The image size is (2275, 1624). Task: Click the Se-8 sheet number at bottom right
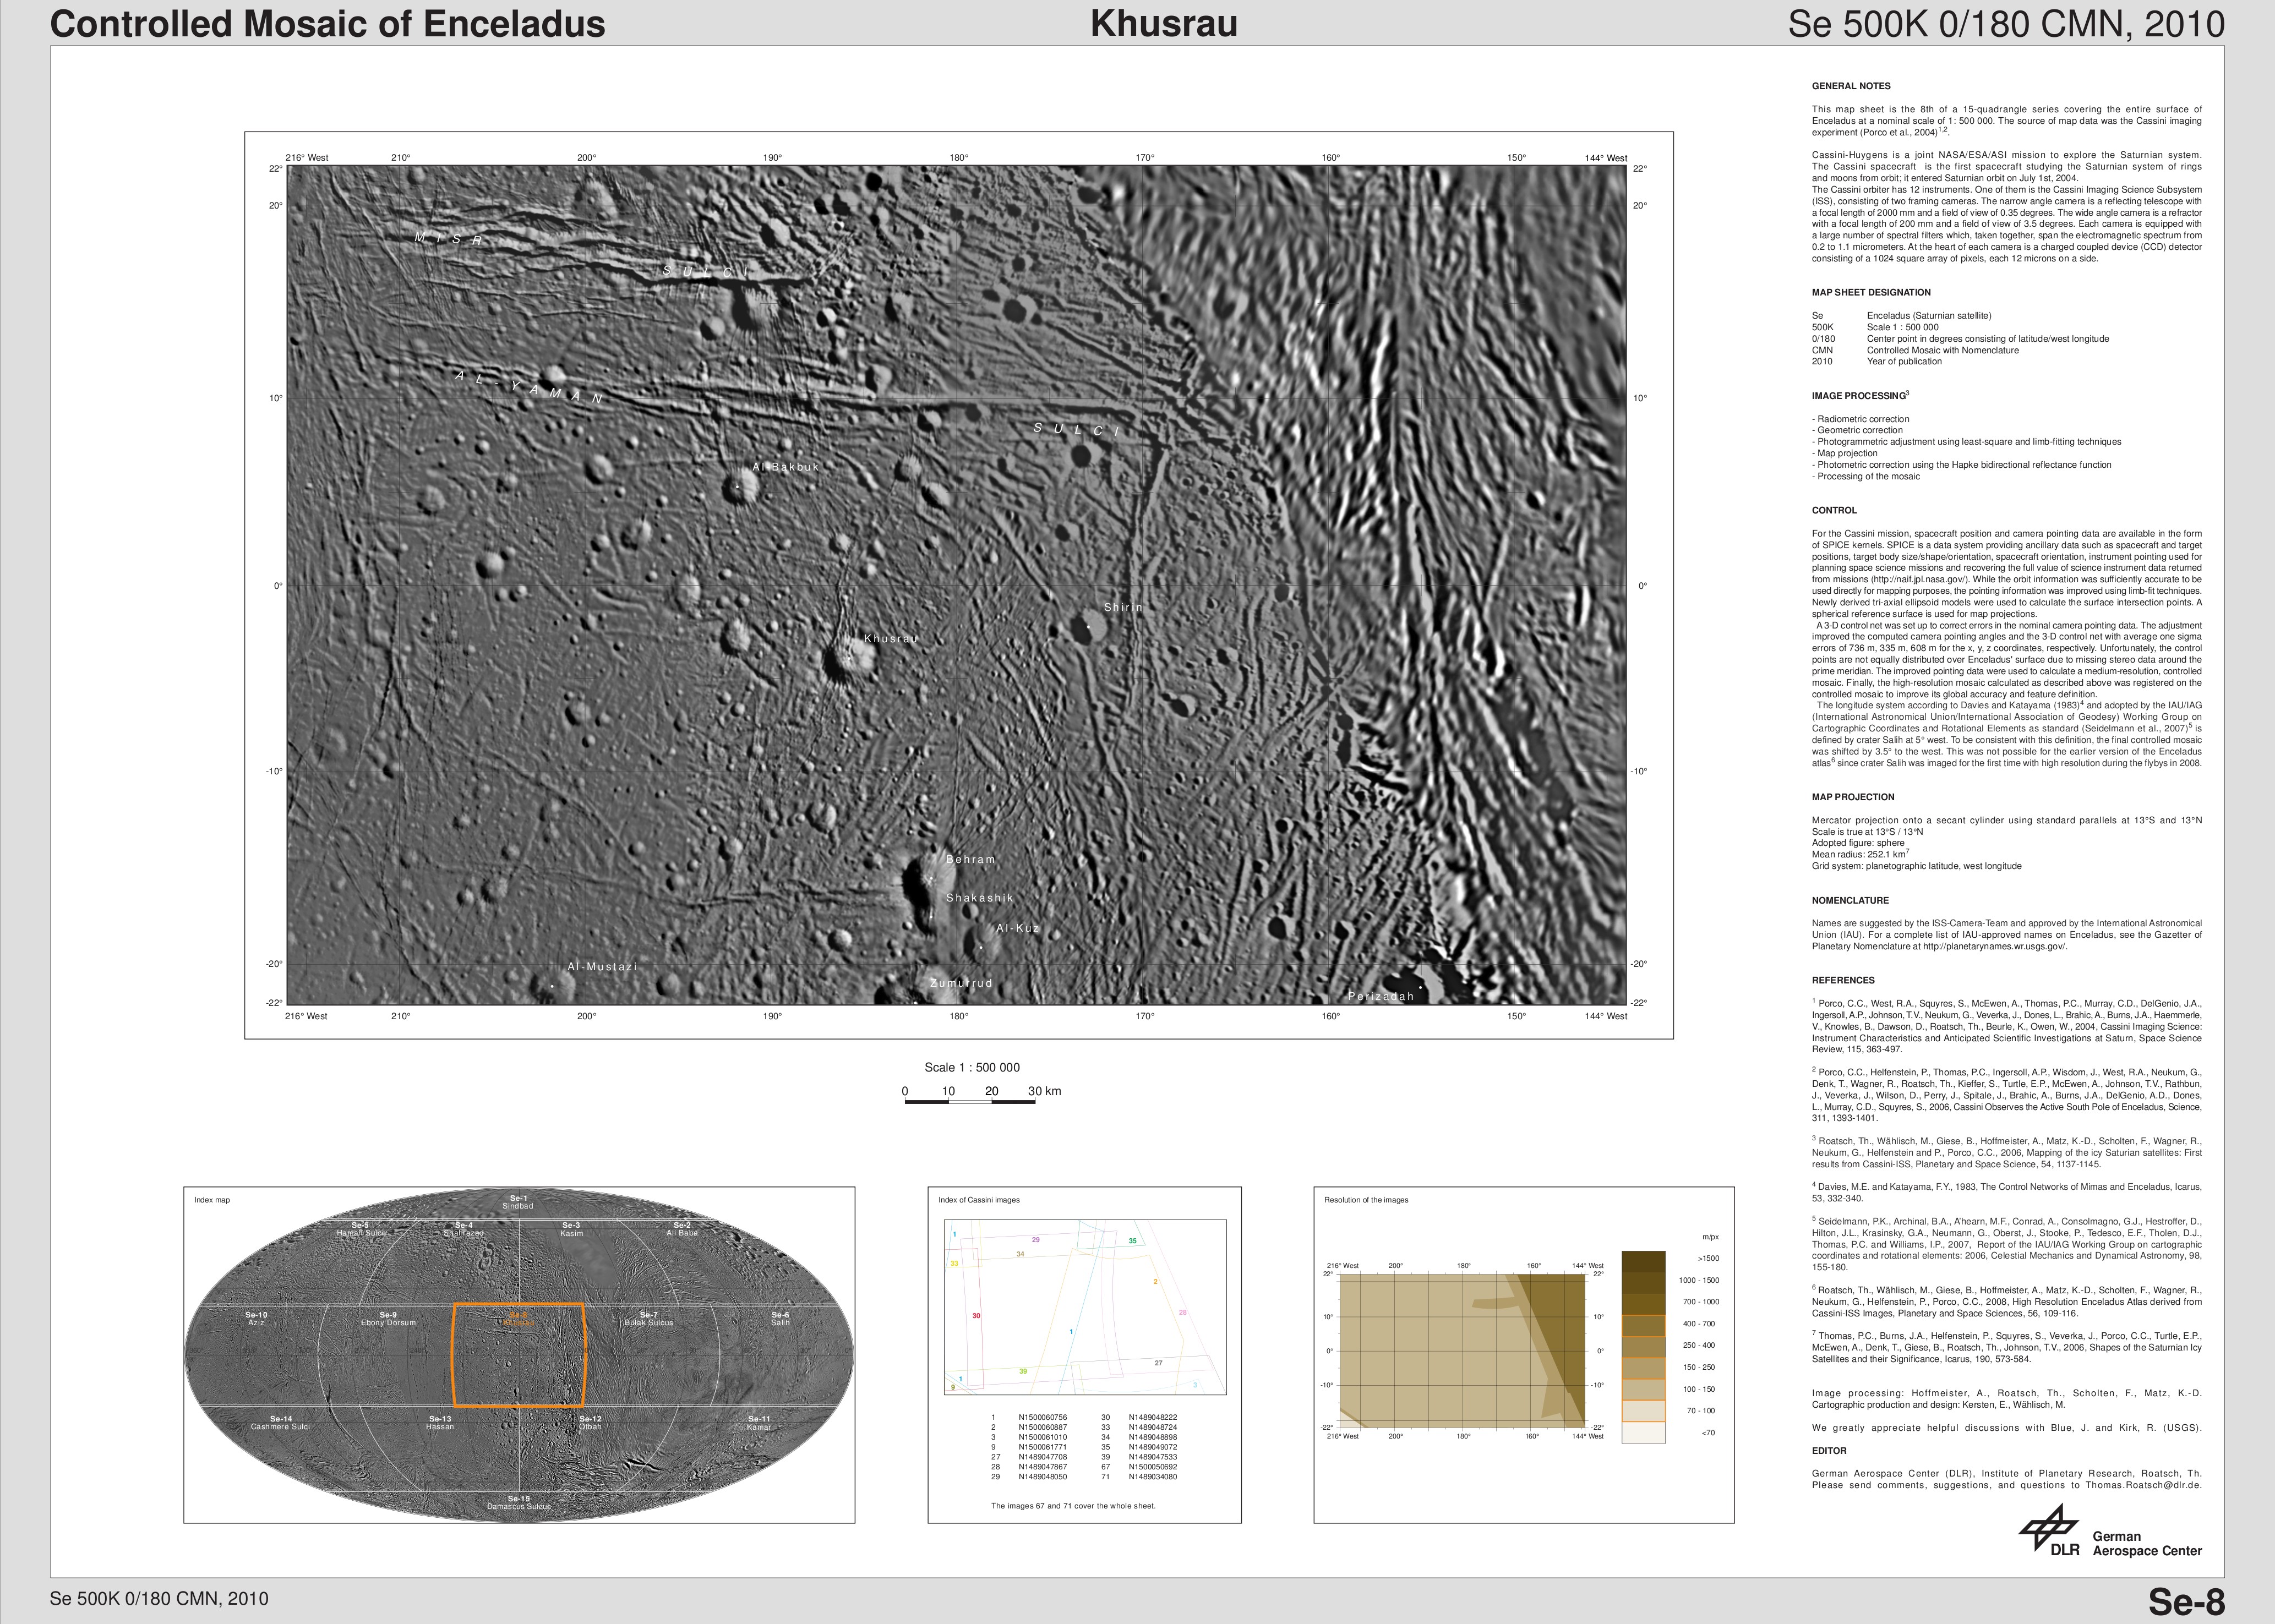point(2186,1601)
